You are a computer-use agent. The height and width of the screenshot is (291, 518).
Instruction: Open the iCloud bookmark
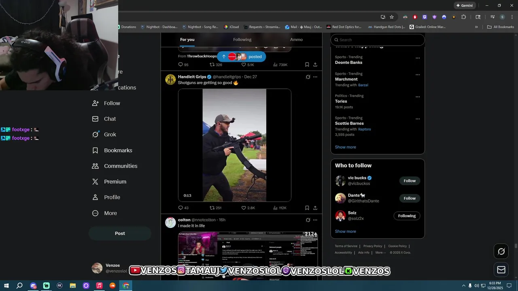click(231, 27)
